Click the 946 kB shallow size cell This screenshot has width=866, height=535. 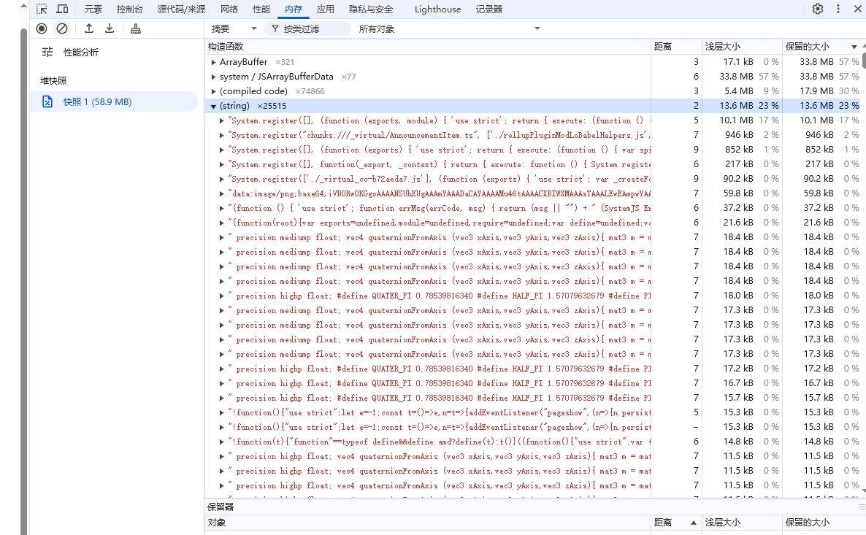point(739,135)
